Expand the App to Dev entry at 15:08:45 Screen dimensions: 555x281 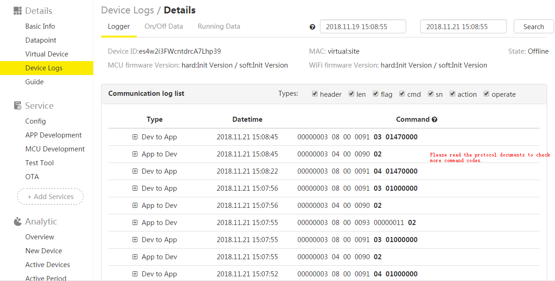click(134, 154)
